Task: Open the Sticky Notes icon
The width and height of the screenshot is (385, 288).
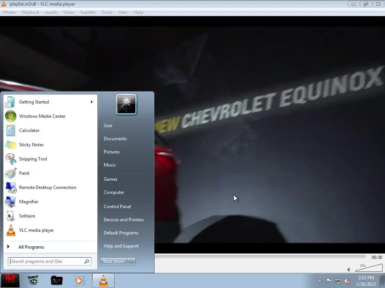Action: click(x=11, y=145)
